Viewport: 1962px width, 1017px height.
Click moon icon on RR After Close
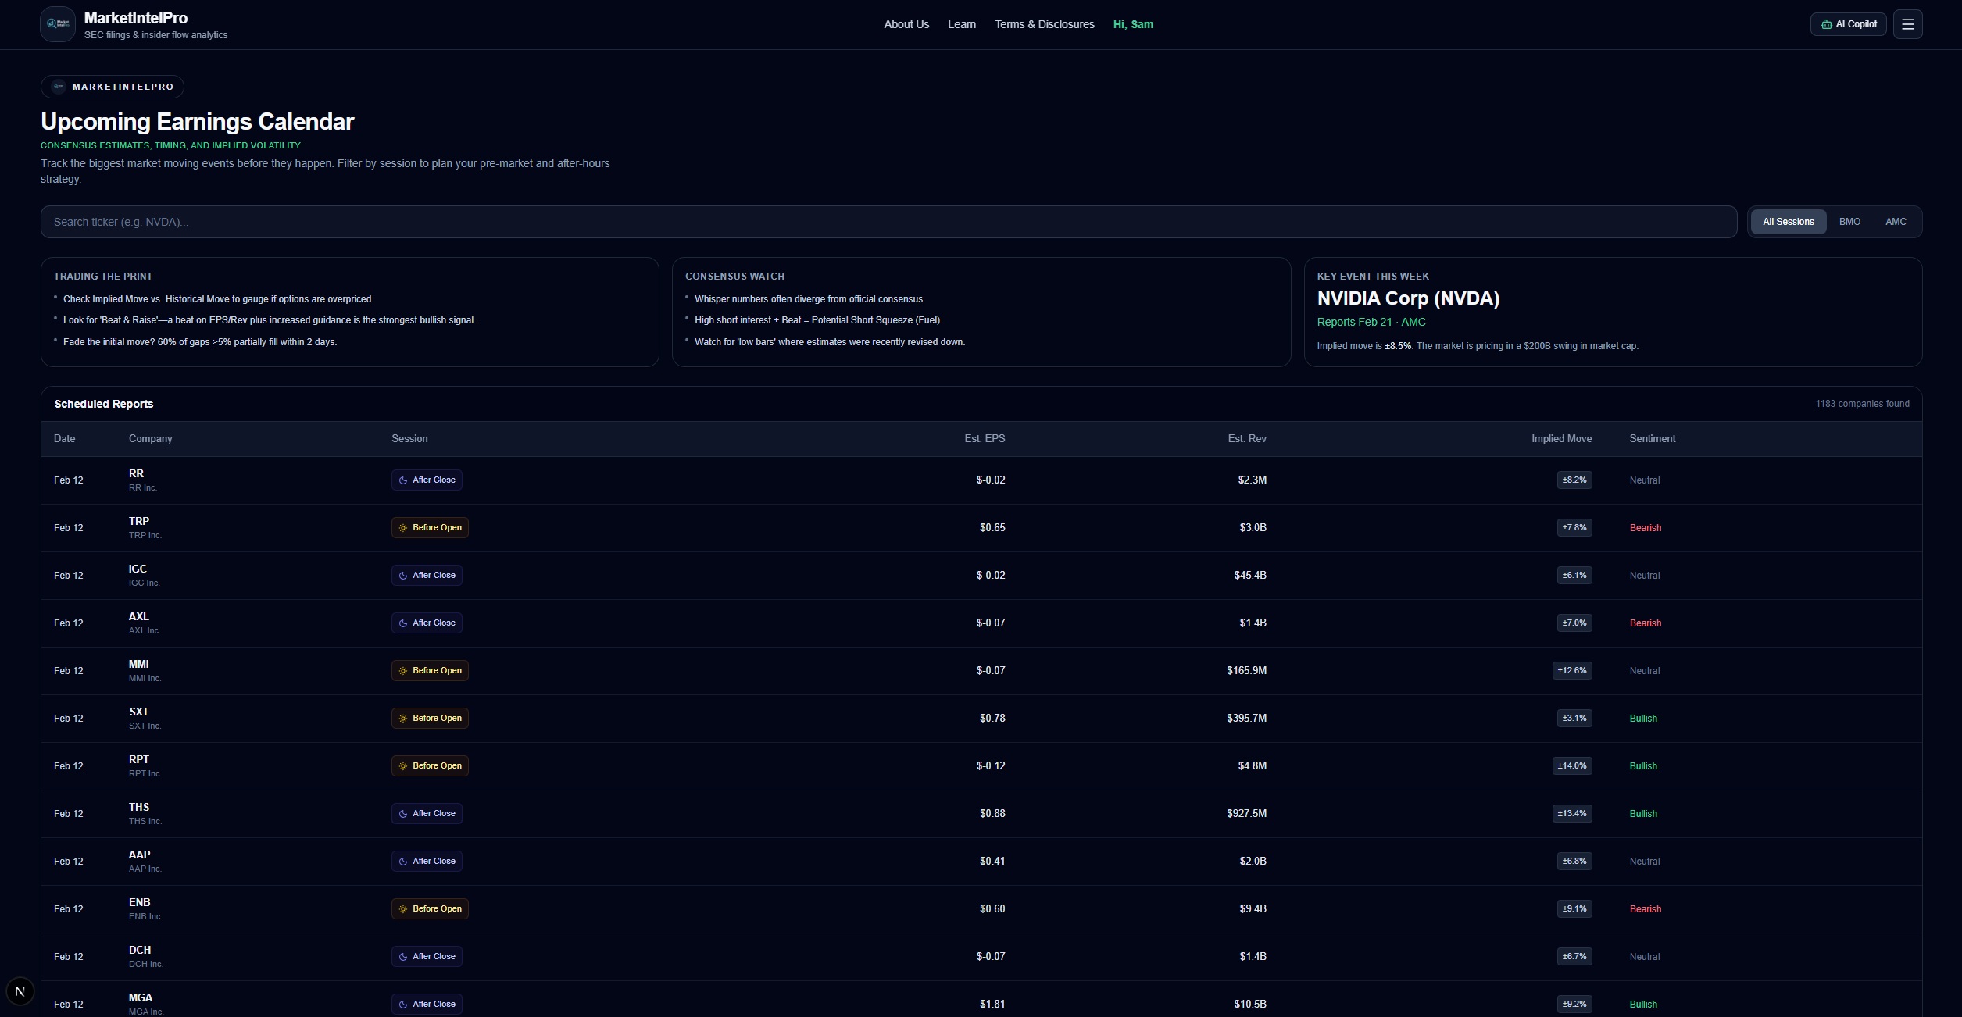[403, 480]
